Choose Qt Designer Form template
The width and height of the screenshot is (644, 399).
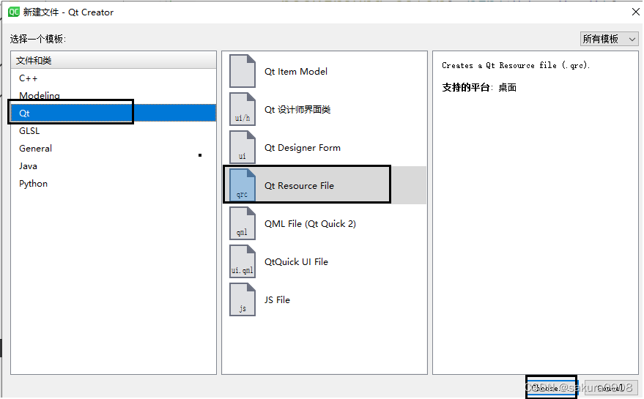(325, 147)
